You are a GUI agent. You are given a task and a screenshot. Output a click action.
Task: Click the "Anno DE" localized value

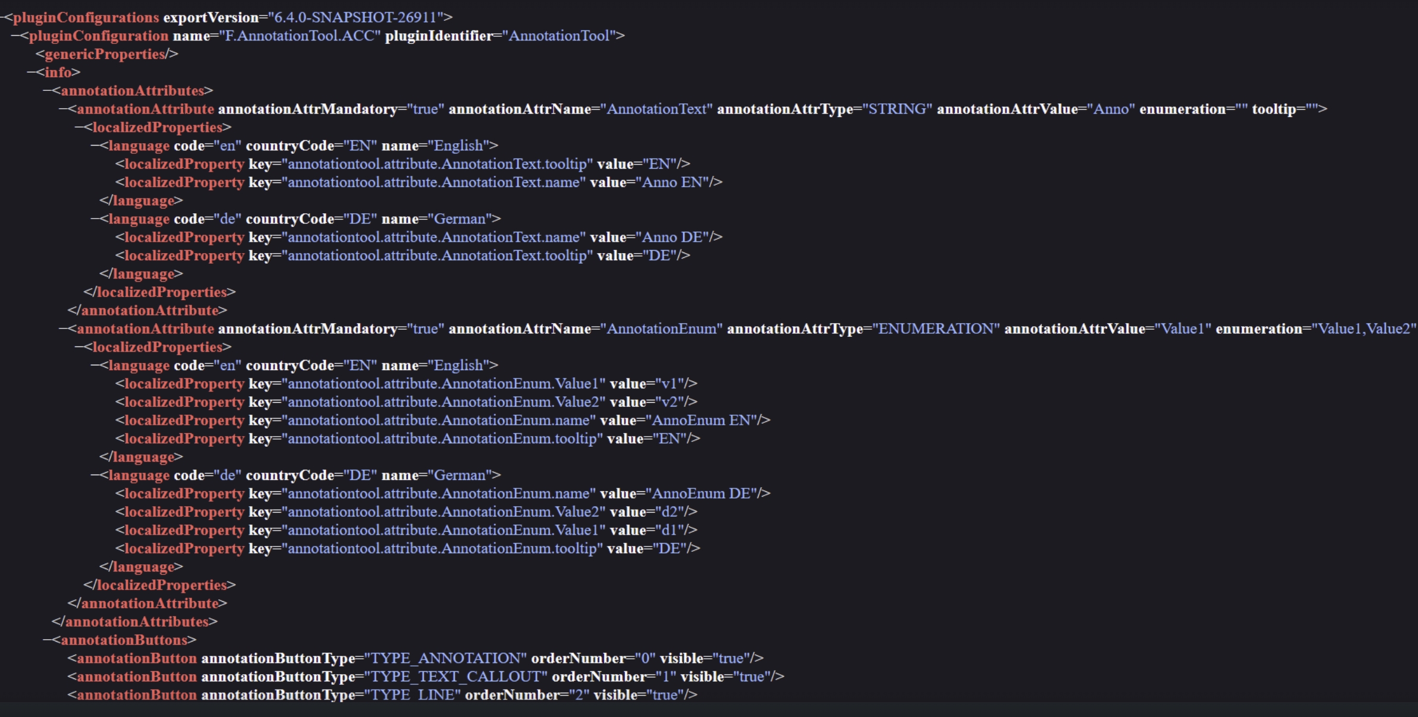[673, 238]
